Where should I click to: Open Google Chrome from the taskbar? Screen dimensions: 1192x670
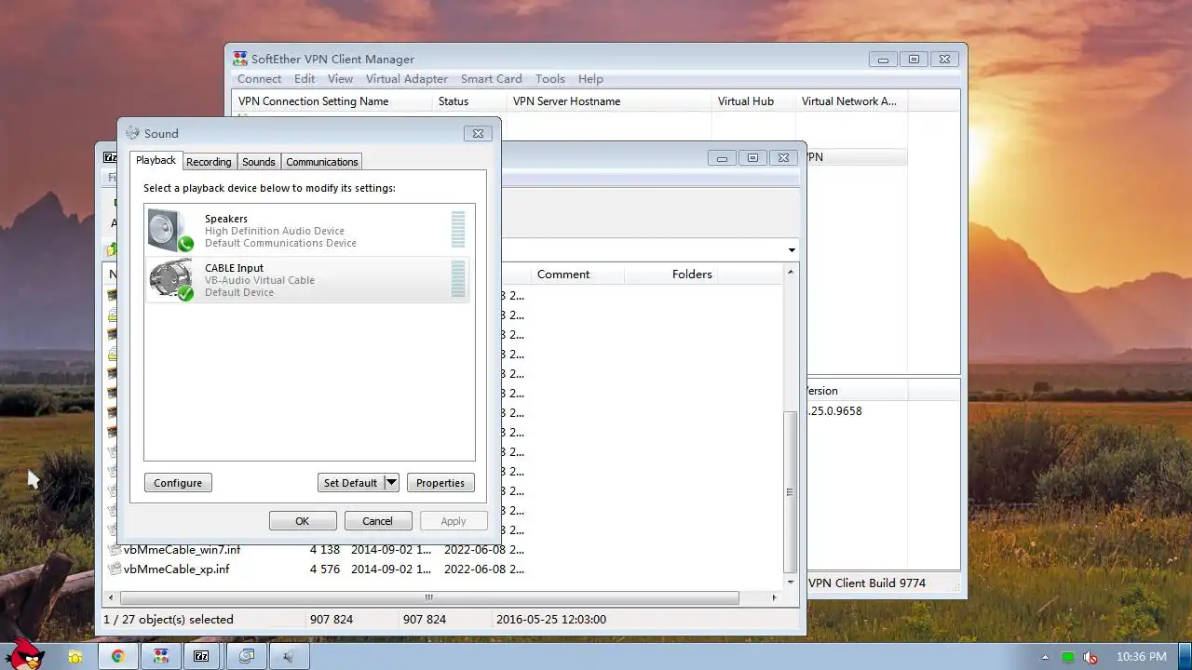pyautogui.click(x=118, y=656)
